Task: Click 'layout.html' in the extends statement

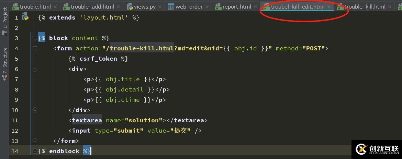Action: click(104, 17)
